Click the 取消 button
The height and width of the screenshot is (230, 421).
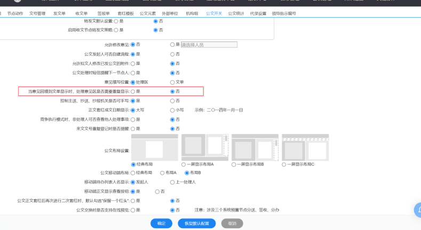[232, 224]
